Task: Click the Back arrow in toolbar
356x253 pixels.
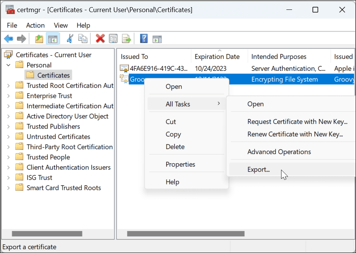Action: click(x=9, y=39)
